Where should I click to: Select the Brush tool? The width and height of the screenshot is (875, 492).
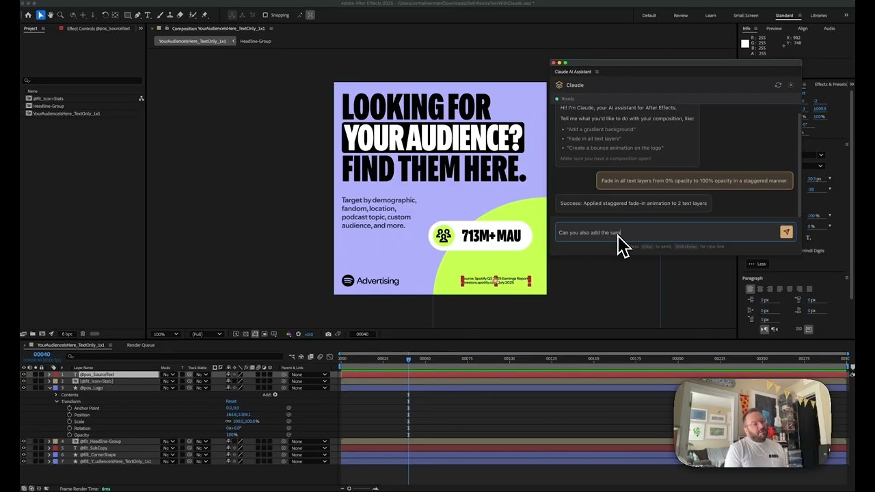[x=160, y=15]
